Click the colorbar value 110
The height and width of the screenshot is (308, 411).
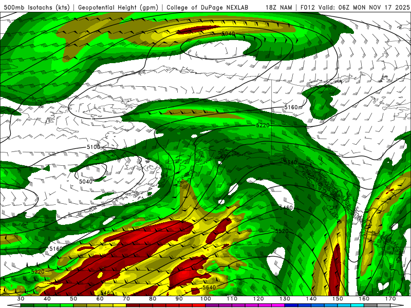point(232,299)
